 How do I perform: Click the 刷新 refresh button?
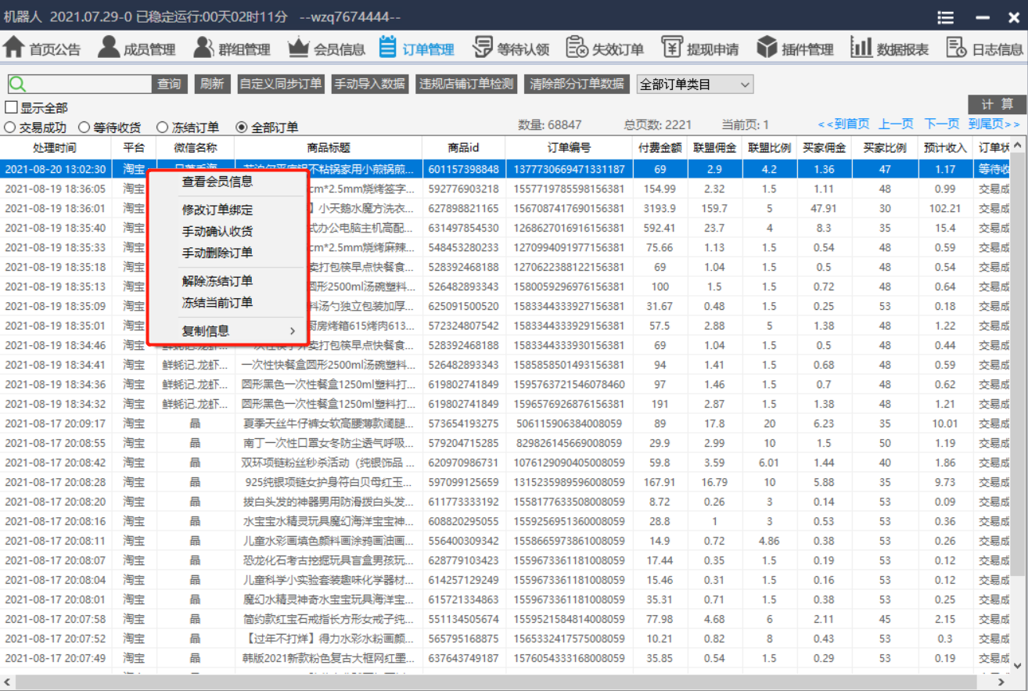[211, 84]
